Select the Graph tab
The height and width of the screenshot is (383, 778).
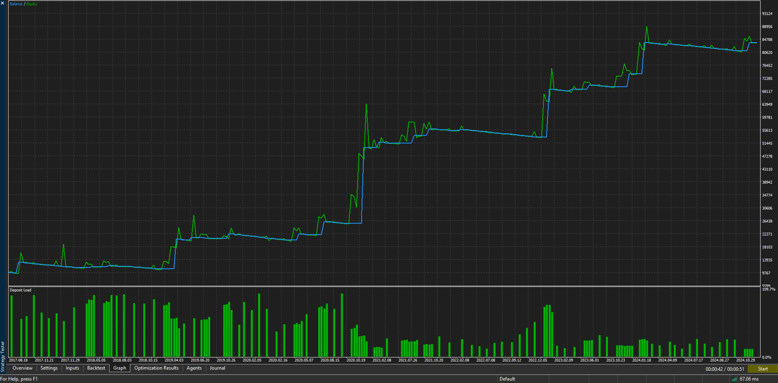click(x=120, y=368)
